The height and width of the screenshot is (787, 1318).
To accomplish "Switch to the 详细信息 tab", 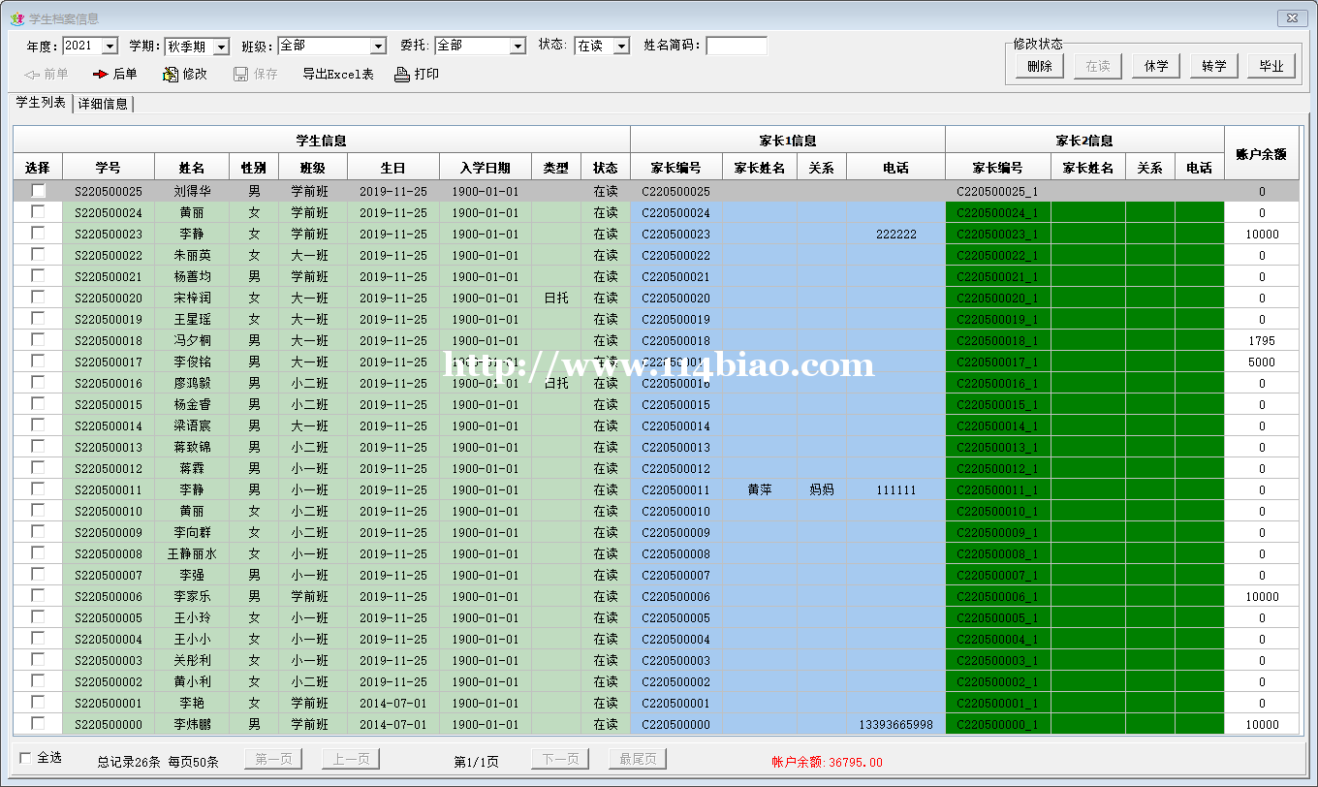I will click(103, 104).
